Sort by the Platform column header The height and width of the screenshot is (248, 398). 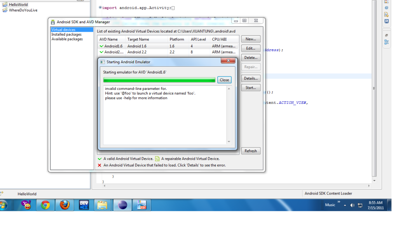(x=178, y=39)
